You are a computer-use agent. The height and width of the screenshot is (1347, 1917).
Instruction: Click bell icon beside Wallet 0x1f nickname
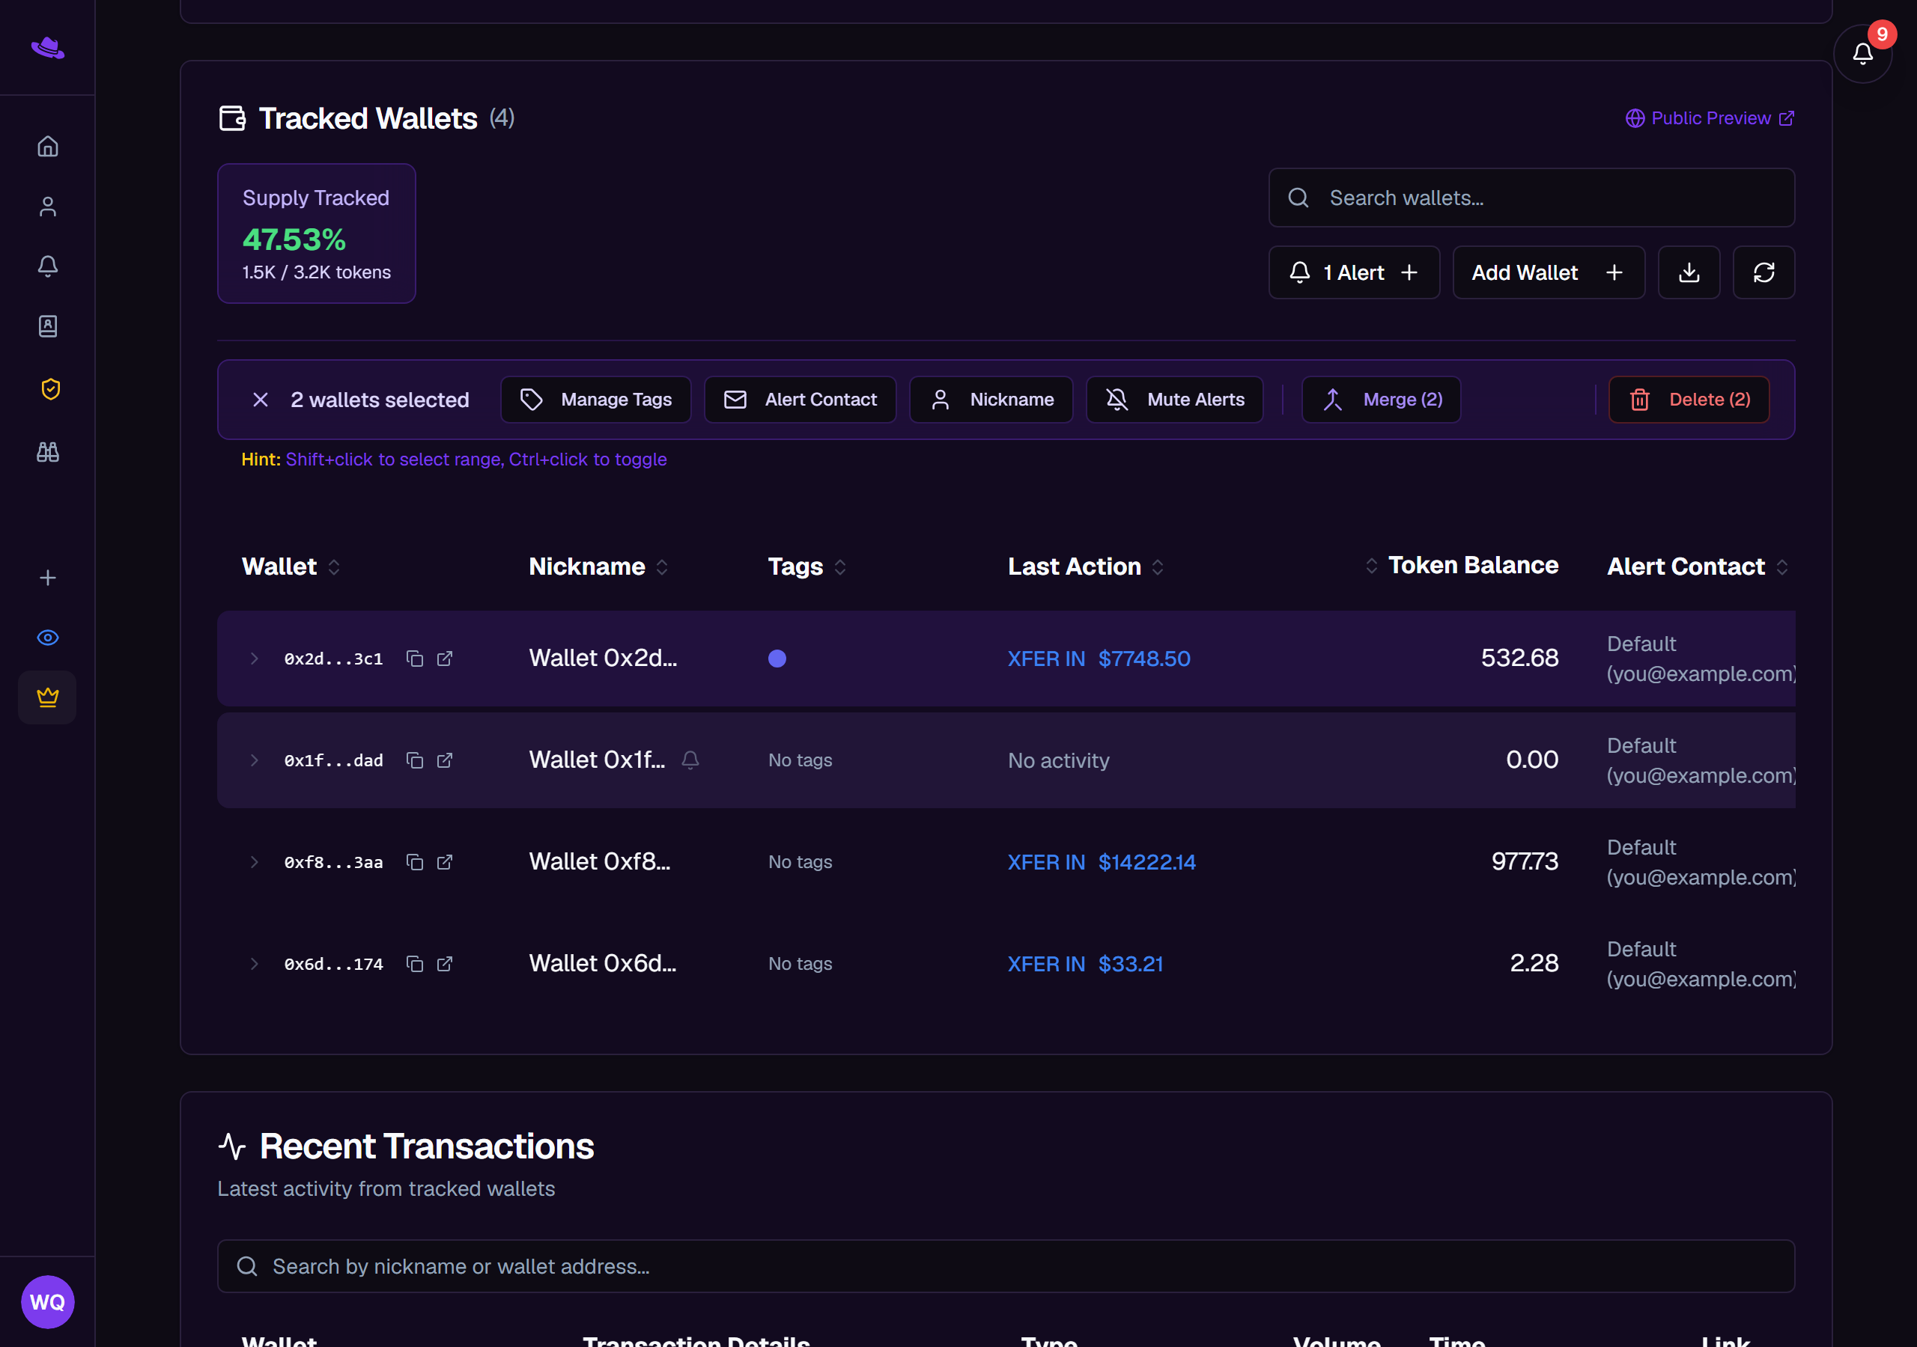[x=690, y=760]
